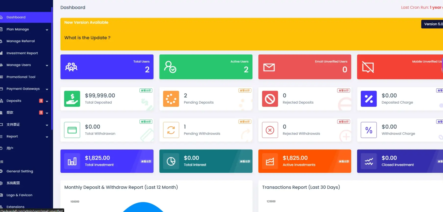Click the orange Pending Deposits spinner icon
The height and width of the screenshot is (212, 443).
point(171,99)
